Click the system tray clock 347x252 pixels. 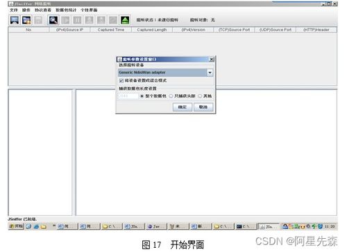tap(330, 226)
